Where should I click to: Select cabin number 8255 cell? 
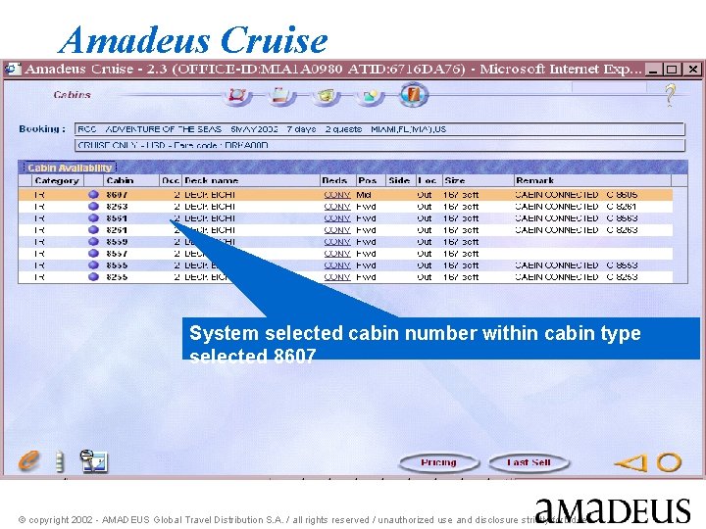117,277
